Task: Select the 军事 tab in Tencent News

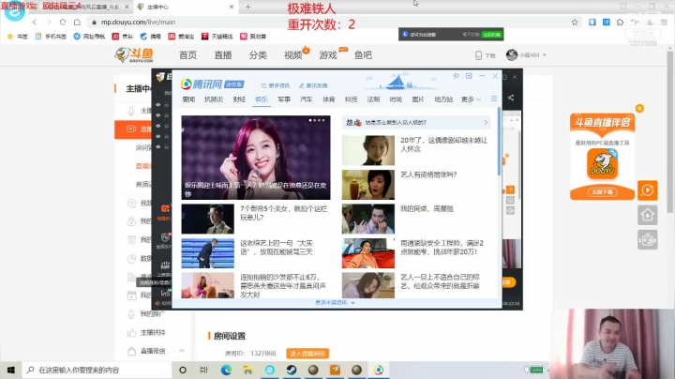Action: pos(284,99)
